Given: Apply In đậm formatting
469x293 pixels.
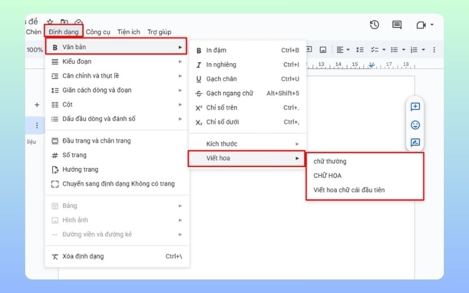Looking at the screenshot, I should pyautogui.click(x=247, y=50).
